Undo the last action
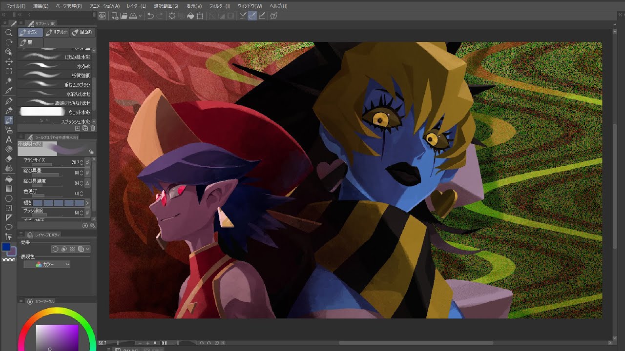625x351 pixels. click(150, 16)
